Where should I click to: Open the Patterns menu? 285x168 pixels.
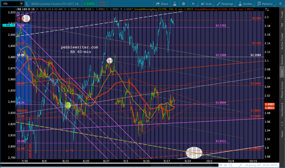pyautogui.click(x=265, y=4)
